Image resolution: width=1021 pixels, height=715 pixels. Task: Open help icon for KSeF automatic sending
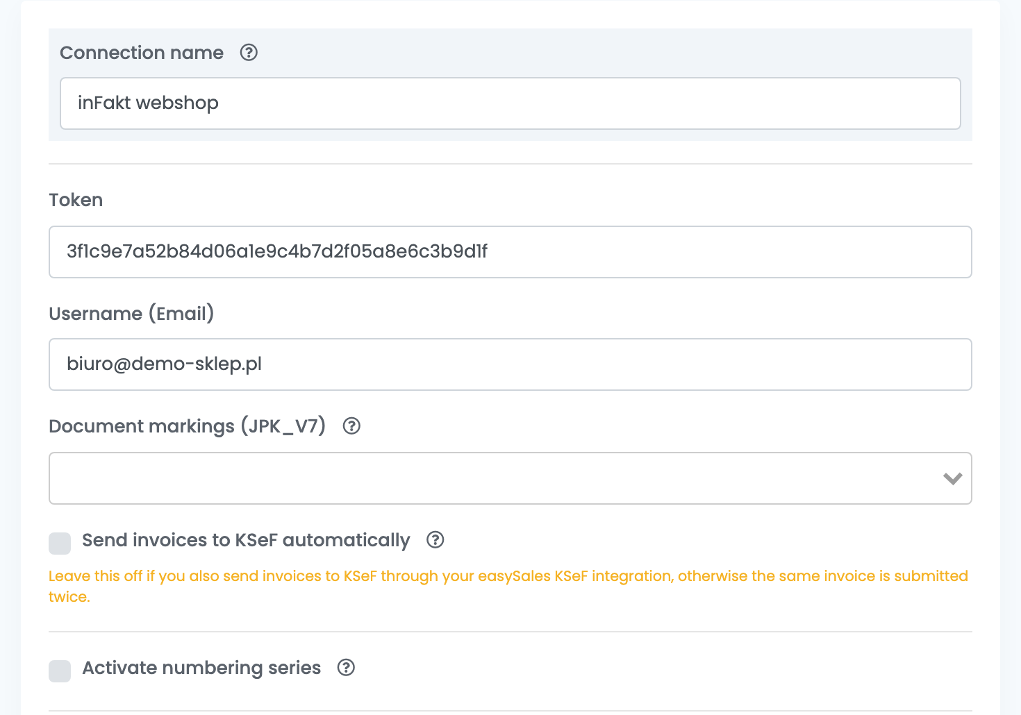pyautogui.click(x=435, y=540)
